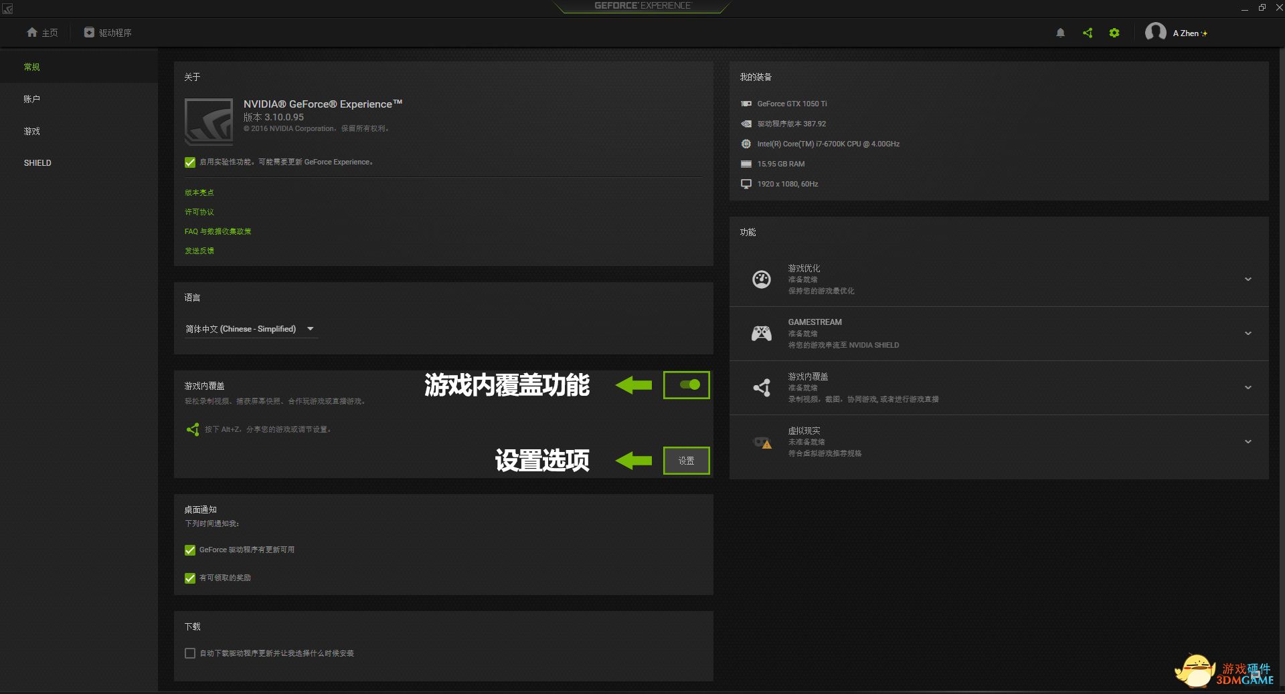Screen dimensions: 1285x694
Task: Click the 版本 3.10.0.95 text
Action: click(x=274, y=117)
